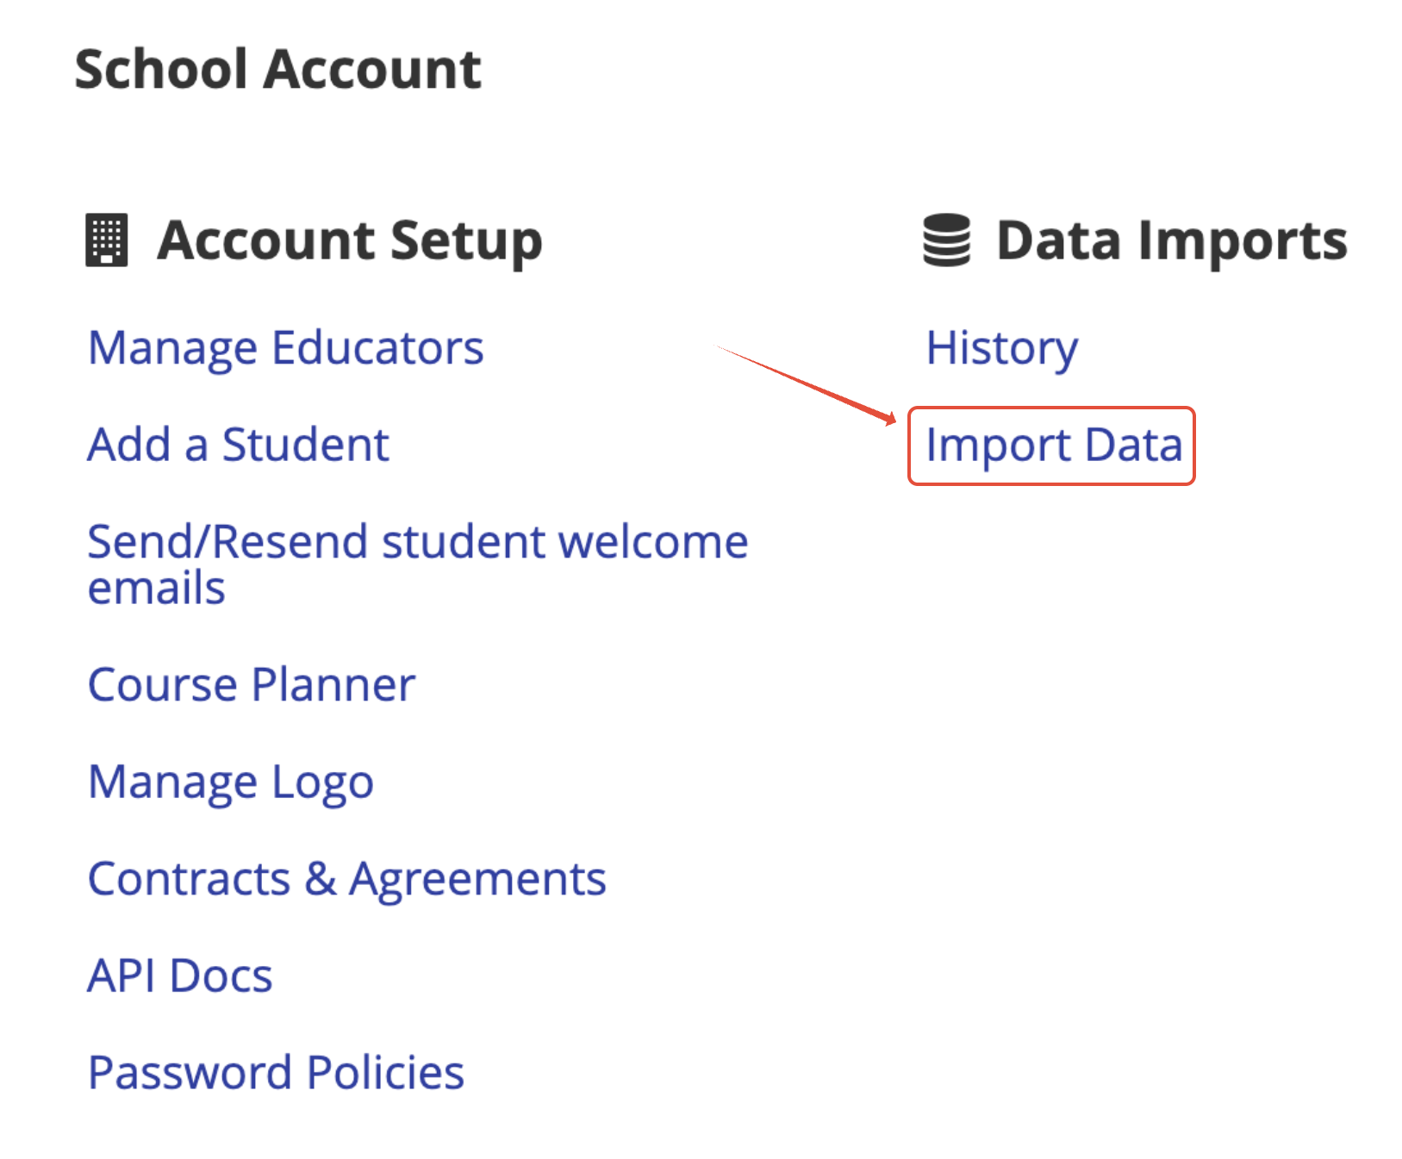Open the API Docs link
The width and height of the screenshot is (1402, 1159).
point(180,976)
